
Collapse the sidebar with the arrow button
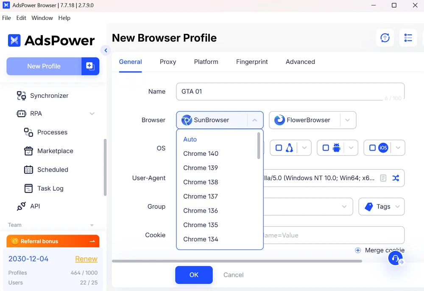[106, 50]
